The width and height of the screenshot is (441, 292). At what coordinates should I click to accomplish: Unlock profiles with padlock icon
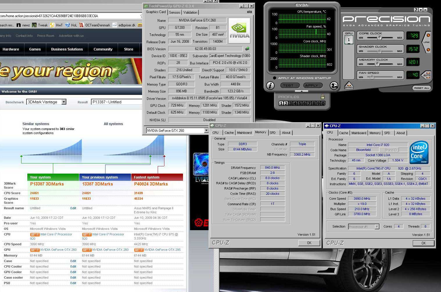coord(322,97)
